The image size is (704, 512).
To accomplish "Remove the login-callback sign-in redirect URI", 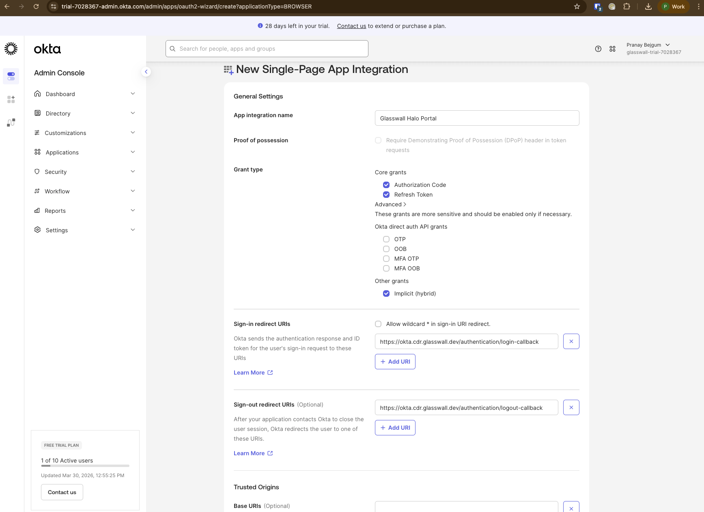I will click(571, 341).
